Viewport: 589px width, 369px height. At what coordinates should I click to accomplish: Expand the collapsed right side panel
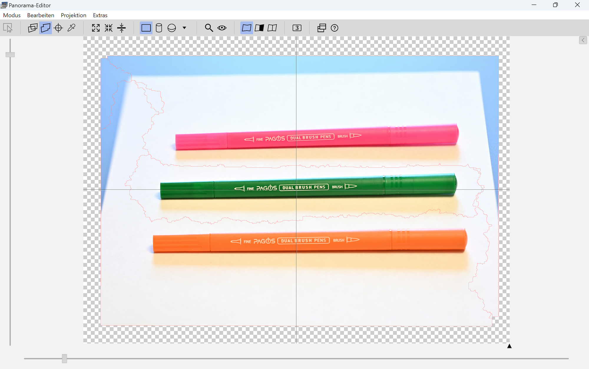(583, 40)
